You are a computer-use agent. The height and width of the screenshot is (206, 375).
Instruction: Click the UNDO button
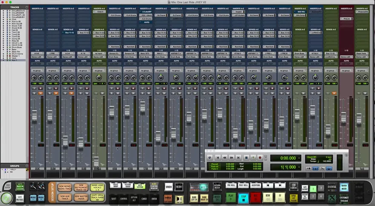pos(169,187)
